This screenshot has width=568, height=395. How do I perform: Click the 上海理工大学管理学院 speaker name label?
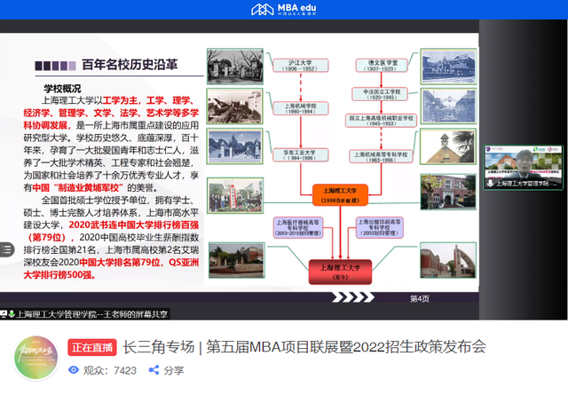(x=526, y=184)
